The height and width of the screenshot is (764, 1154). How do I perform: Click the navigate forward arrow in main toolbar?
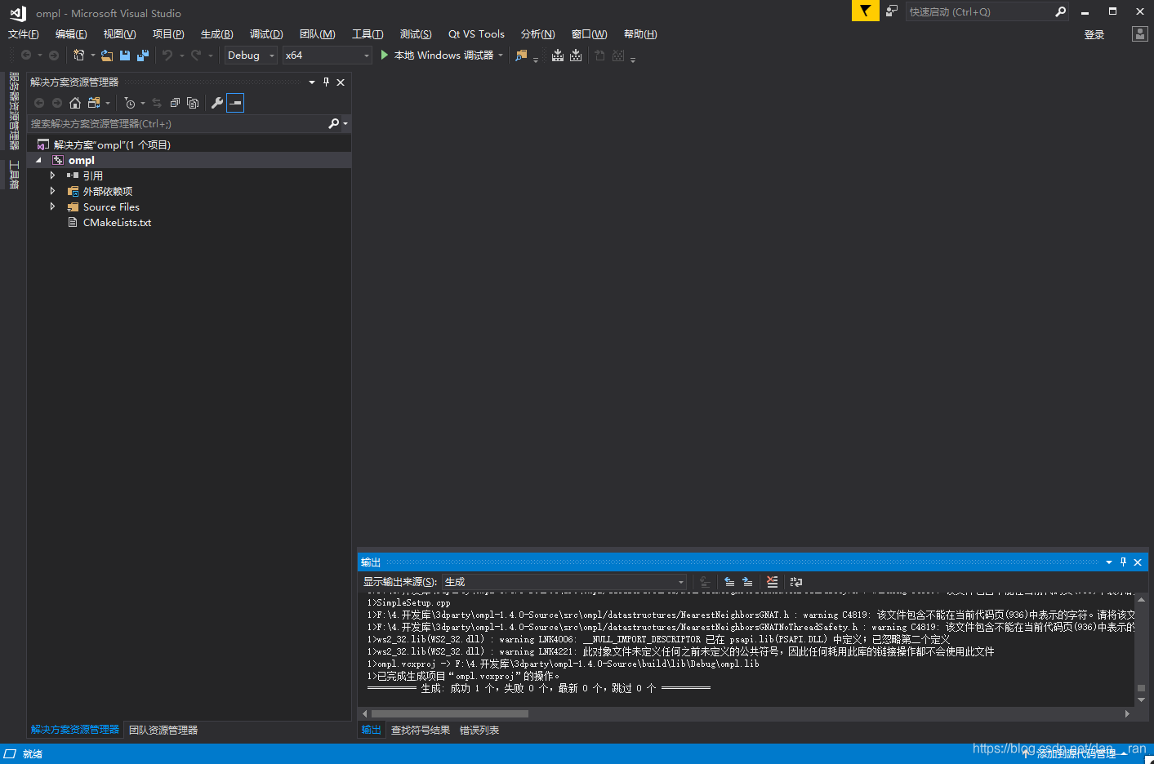pos(54,55)
